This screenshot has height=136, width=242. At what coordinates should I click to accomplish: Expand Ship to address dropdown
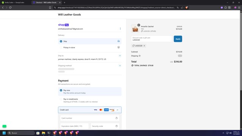(120, 56)
